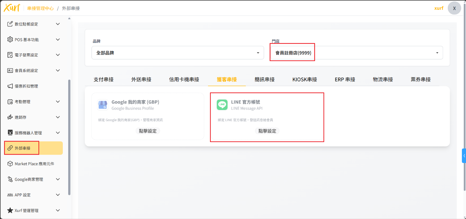This screenshot has height=219, width=466.
Task: Click the xurf username in header
Action: (439, 8)
